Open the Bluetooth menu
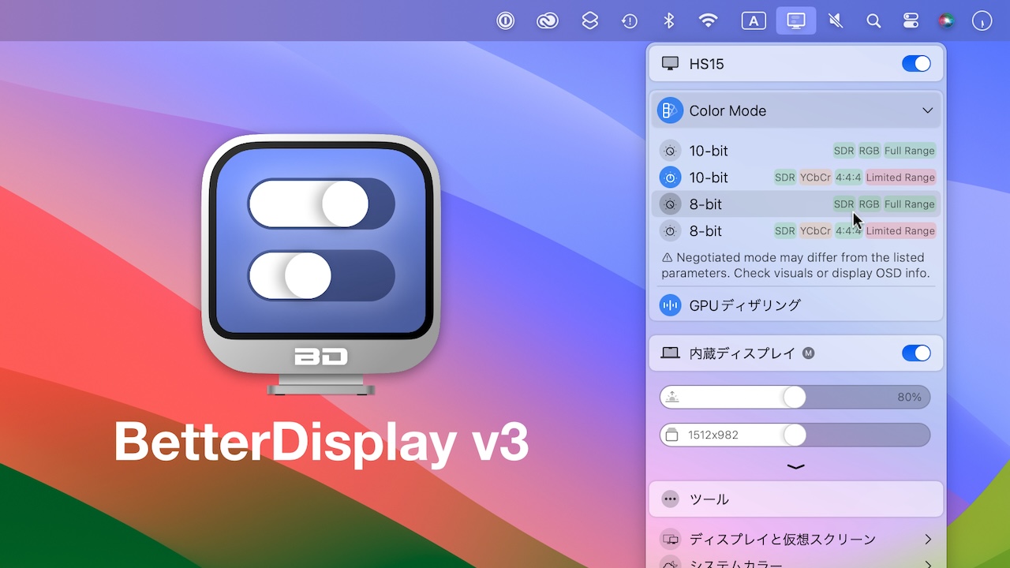This screenshot has width=1010, height=568. click(x=669, y=21)
